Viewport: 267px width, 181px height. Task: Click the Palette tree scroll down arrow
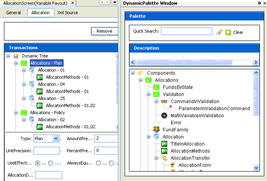(256, 168)
